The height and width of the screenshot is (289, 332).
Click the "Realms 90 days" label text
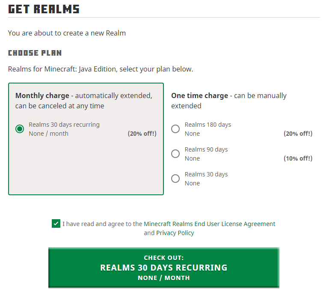coord(206,149)
